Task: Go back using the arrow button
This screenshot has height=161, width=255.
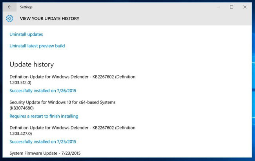Action: 9,7
